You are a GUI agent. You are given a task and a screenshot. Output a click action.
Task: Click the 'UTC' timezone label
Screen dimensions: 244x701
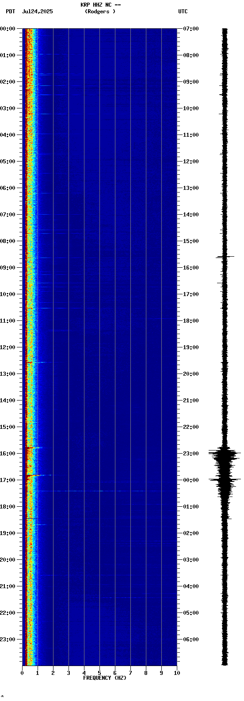183,12
